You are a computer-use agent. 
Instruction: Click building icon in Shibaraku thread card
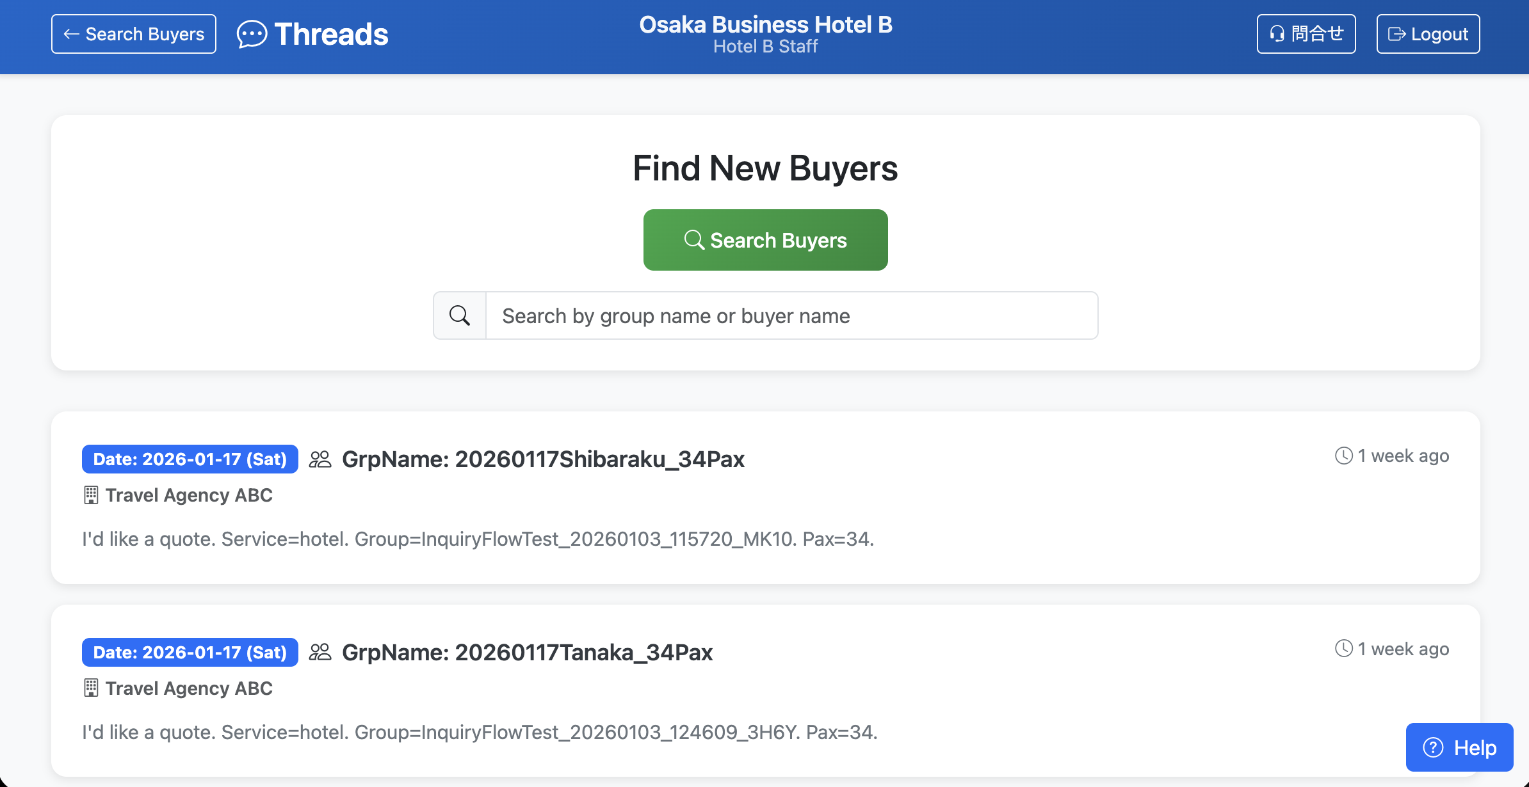[91, 495]
